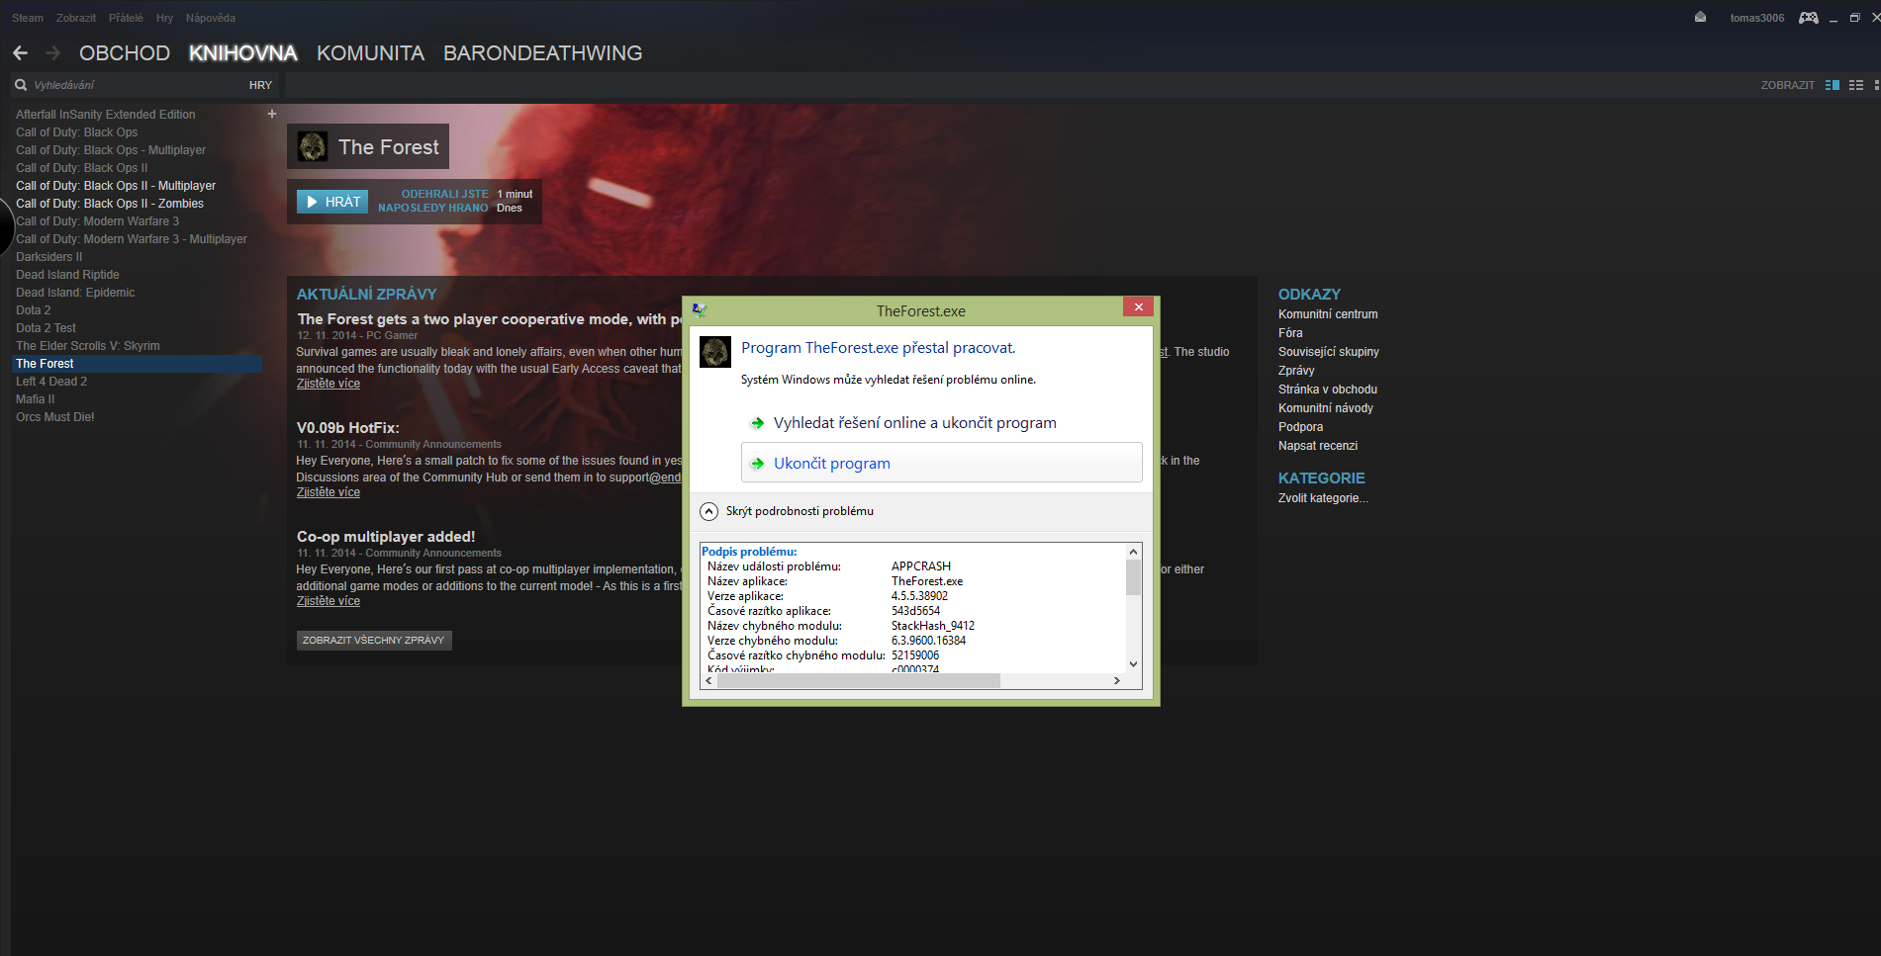Select Afterfall InSanity Extended Edition in library

click(106, 115)
